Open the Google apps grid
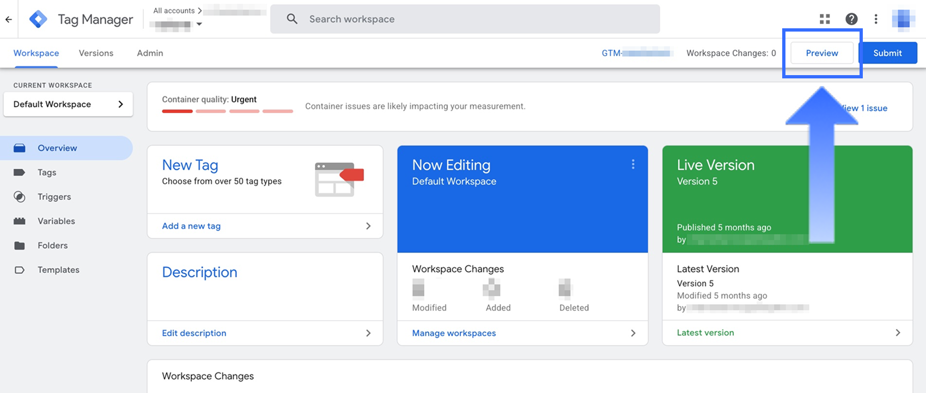The height and width of the screenshot is (393, 926). coord(825,19)
